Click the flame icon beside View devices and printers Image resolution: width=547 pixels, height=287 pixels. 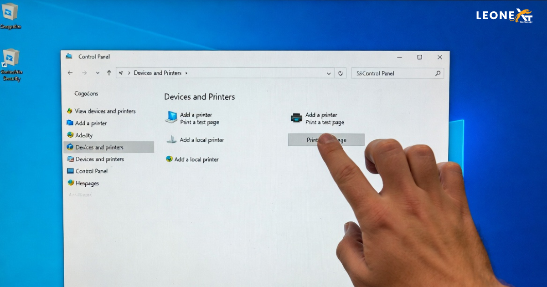pos(69,111)
